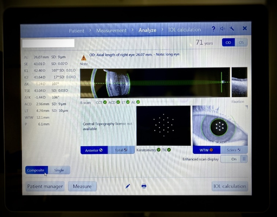Screen dimensions: 277x217
Task: Click the green check beside AL under B scan
Action: point(138,102)
